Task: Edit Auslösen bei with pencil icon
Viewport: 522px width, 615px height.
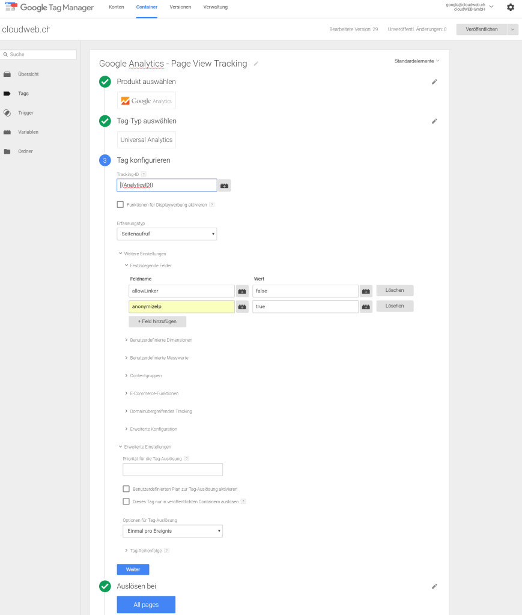Action: click(x=434, y=586)
